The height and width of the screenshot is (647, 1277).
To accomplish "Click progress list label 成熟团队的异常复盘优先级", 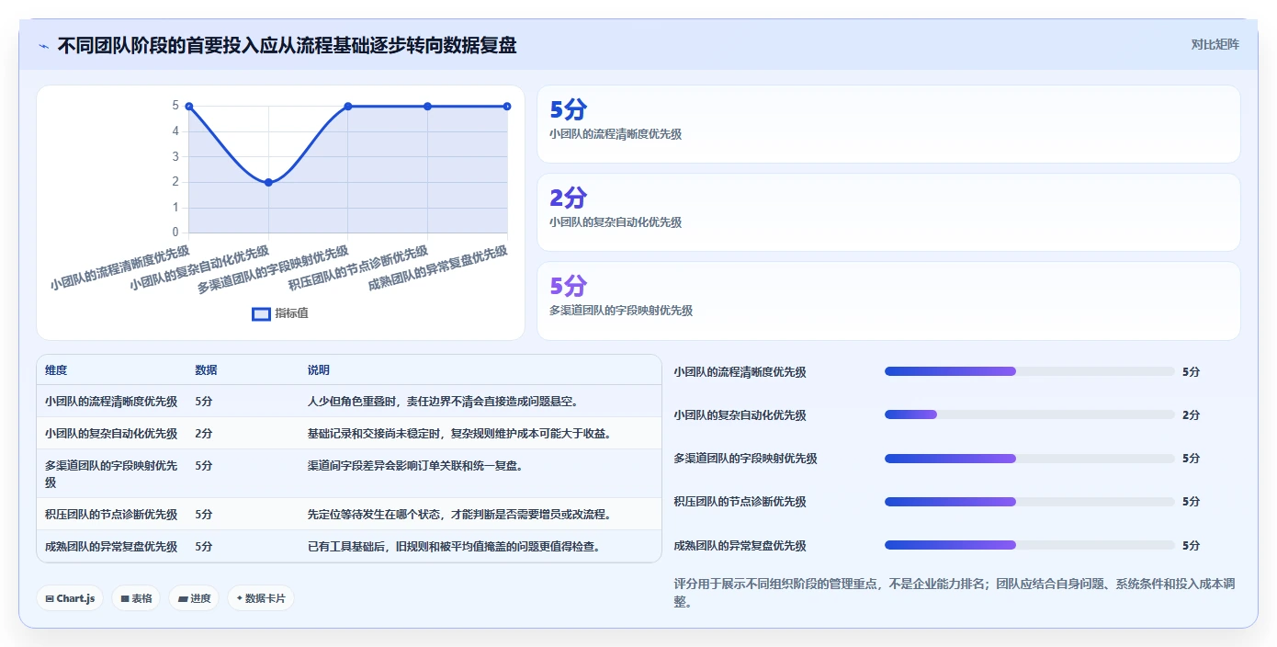I will coord(740,546).
